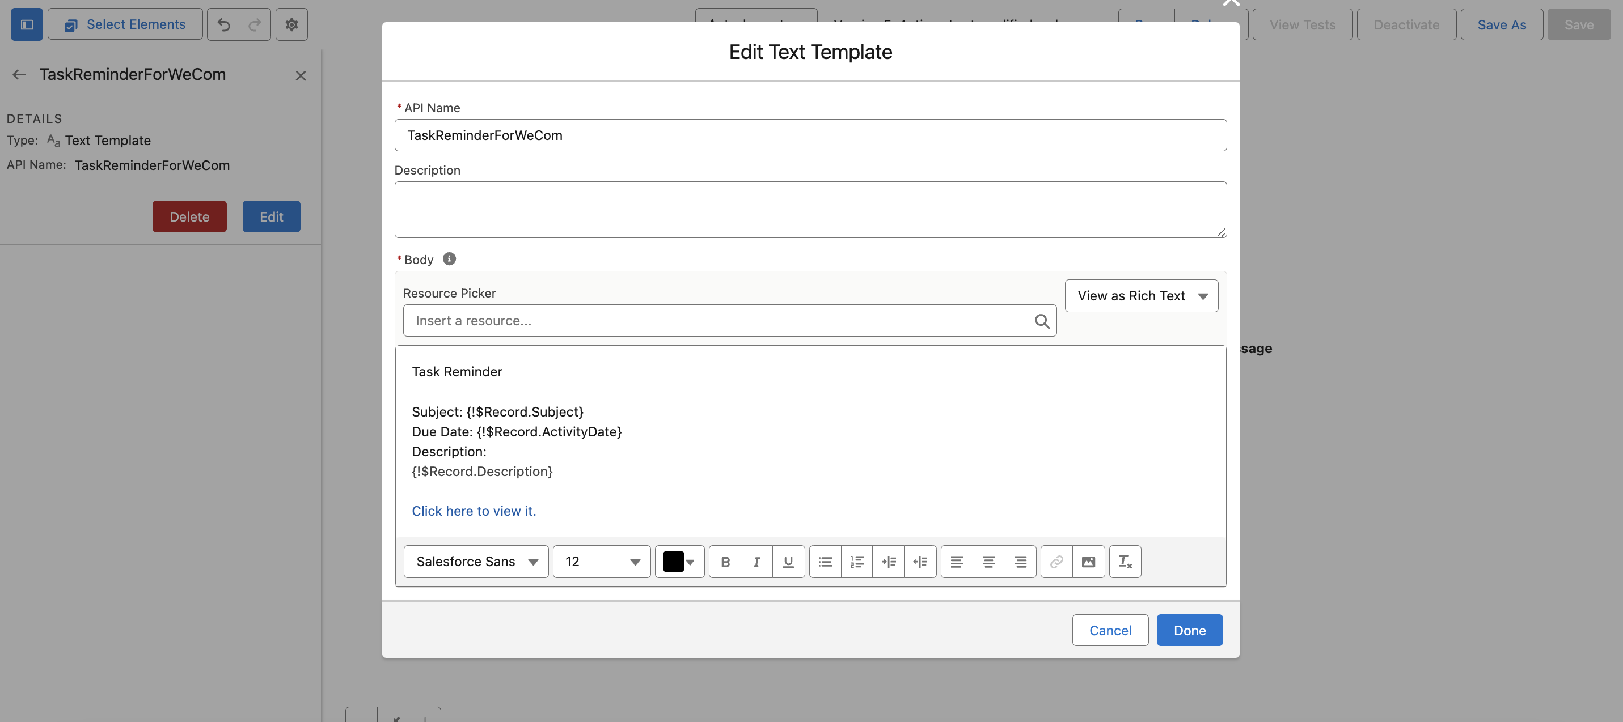Click the 'Description:' line in body
1623x722 pixels.
tap(449, 451)
